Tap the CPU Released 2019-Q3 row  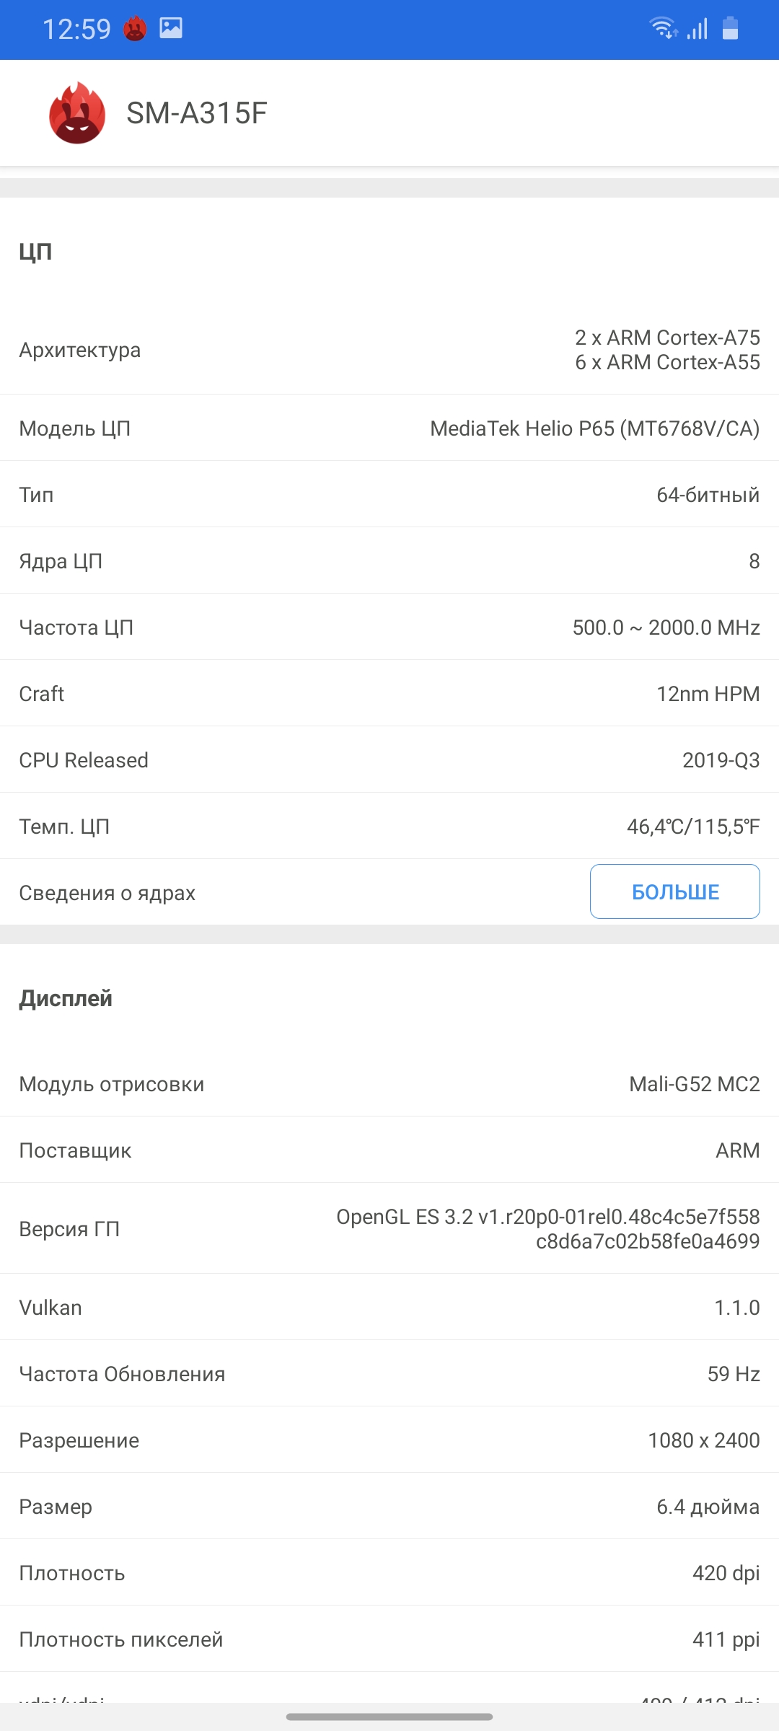coord(389,760)
